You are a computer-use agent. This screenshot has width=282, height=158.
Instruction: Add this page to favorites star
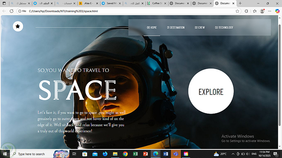pos(237,11)
